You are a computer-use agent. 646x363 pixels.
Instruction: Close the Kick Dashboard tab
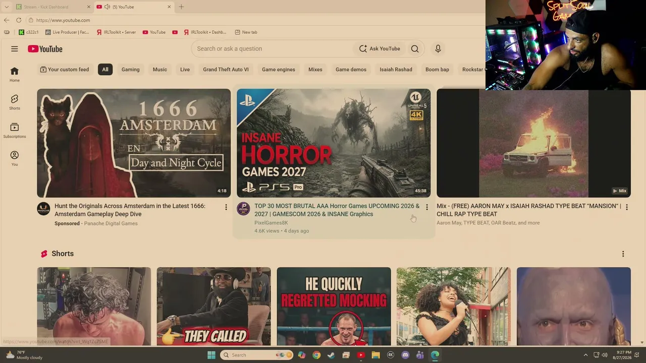89,7
